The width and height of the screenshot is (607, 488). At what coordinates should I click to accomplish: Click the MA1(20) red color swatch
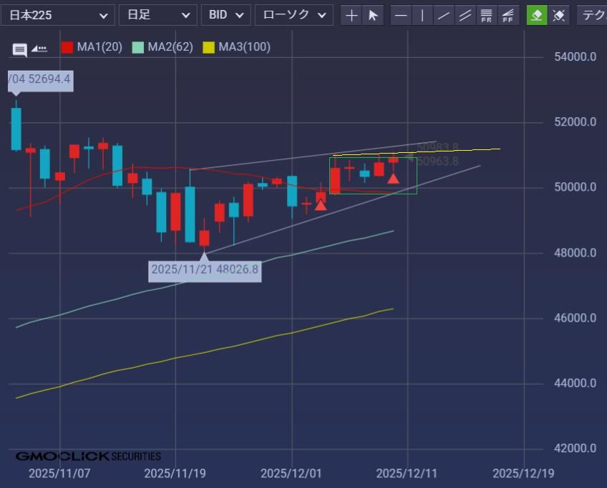[67, 48]
